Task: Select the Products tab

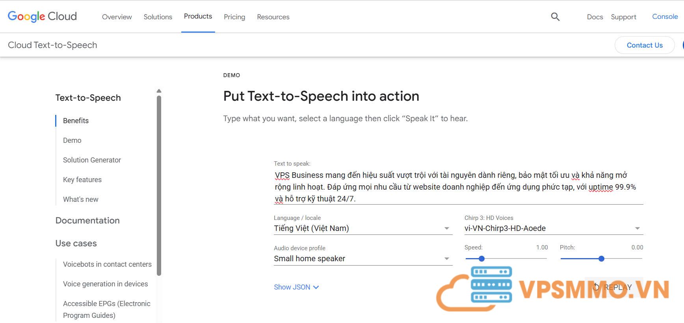Action: point(198,16)
